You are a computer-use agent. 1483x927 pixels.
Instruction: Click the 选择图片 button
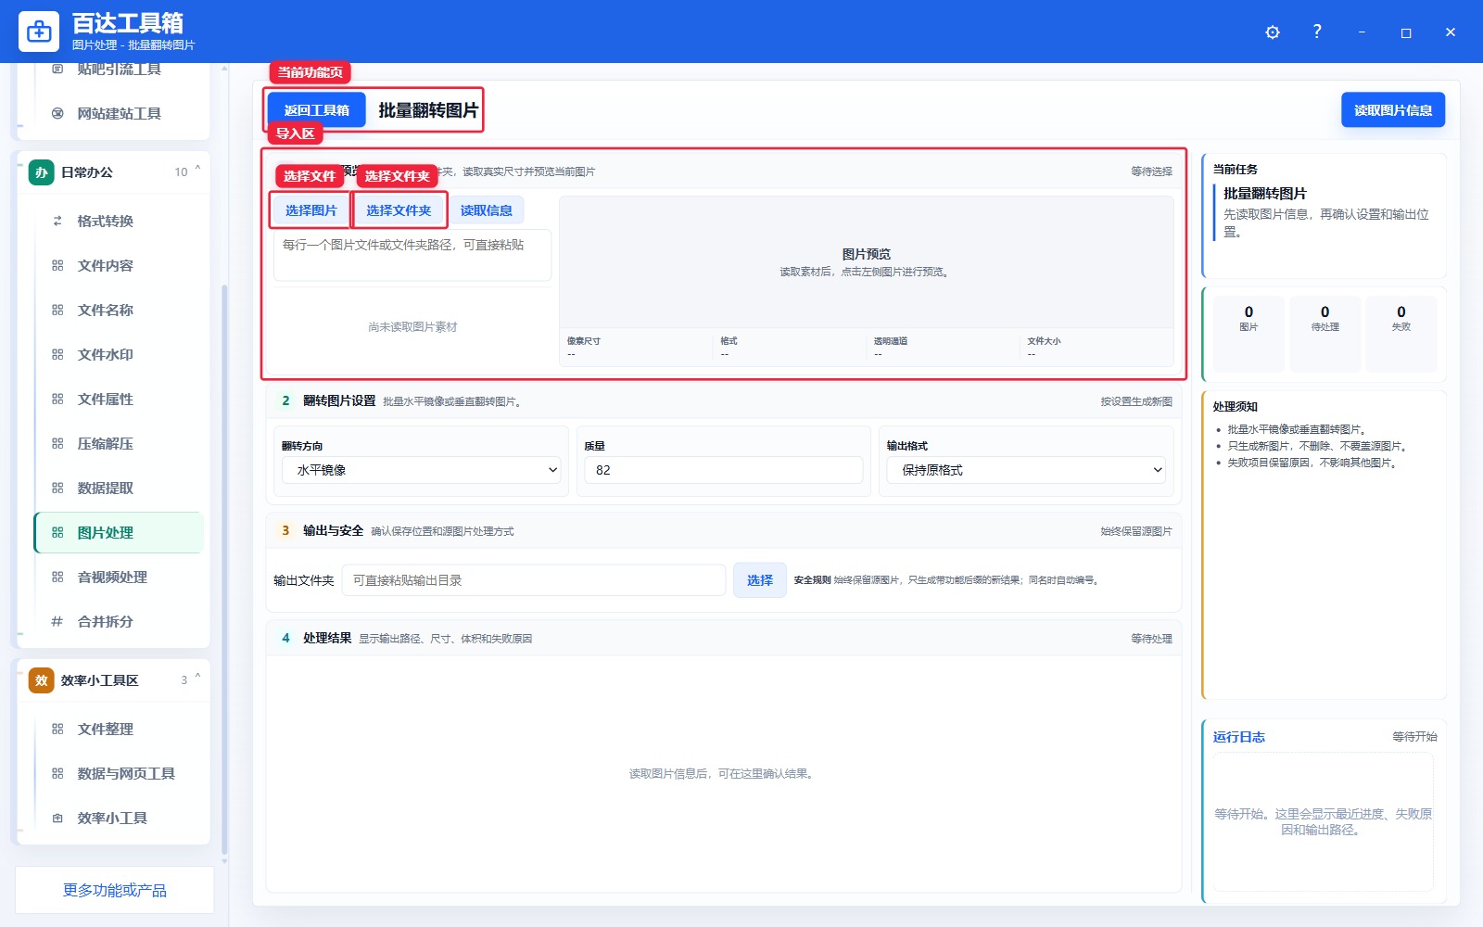click(x=311, y=210)
